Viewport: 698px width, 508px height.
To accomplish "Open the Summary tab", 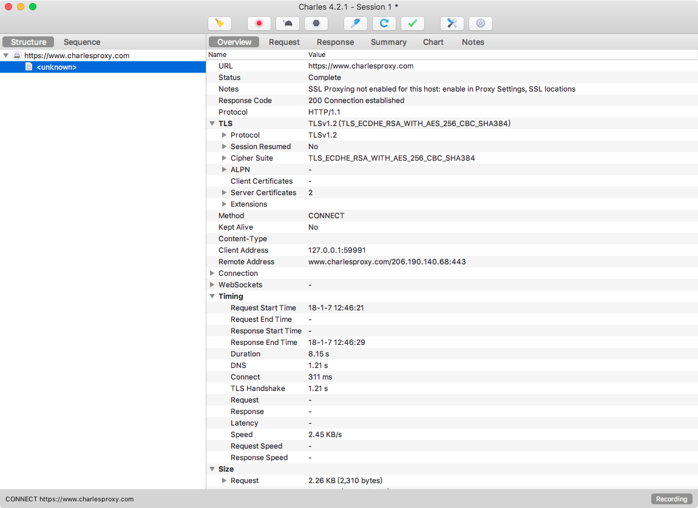I will pyautogui.click(x=388, y=42).
